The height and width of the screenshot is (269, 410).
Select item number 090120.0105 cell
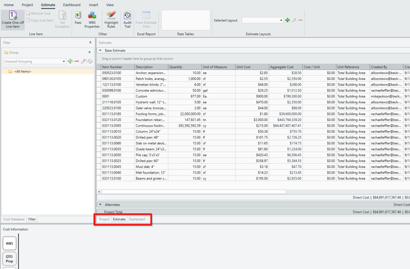click(117, 79)
